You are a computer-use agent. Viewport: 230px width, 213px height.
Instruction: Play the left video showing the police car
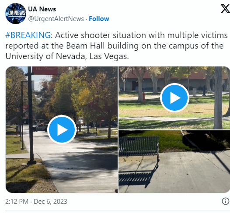pyautogui.click(x=62, y=129)
